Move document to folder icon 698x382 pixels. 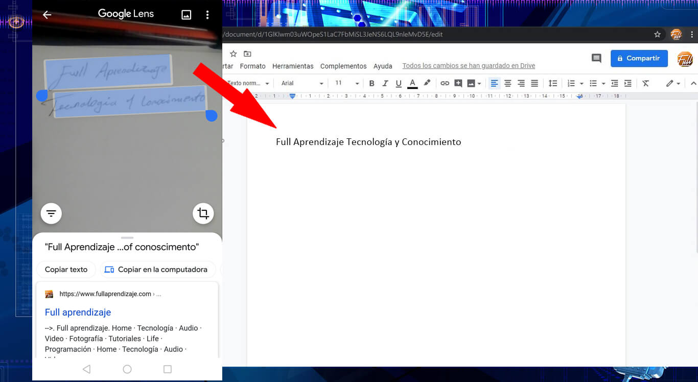click(247, 54)
